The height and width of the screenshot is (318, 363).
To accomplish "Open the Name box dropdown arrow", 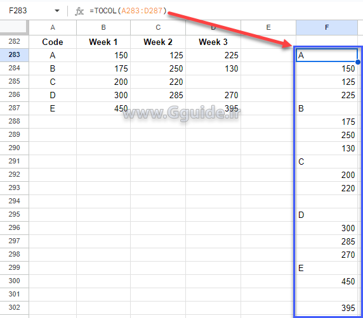I will (x=57, y=11).
